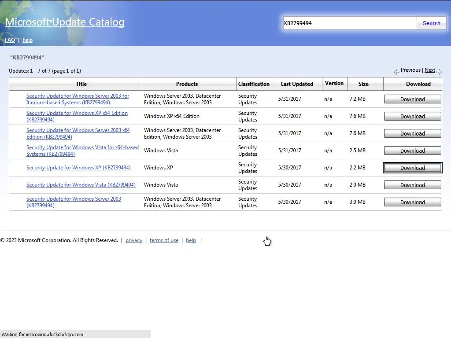Sort by Last Updated column header
This screenshot has height=338, width=451.
tap(297, 84)
